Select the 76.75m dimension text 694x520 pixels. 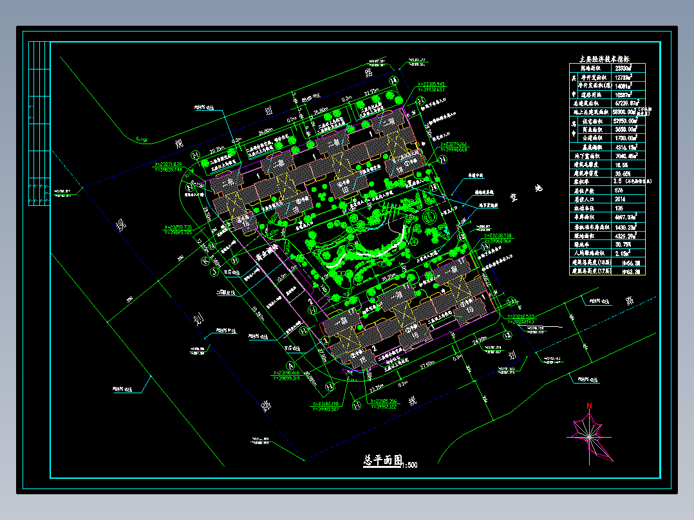click(388, 279)
